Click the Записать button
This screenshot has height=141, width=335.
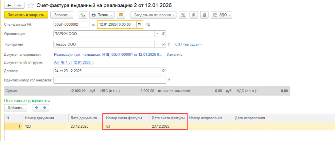[x=62, y=15]
